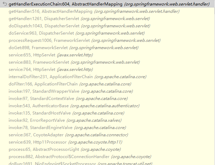Select the invoke:135 StandardHostValve frame

point(66,113)
